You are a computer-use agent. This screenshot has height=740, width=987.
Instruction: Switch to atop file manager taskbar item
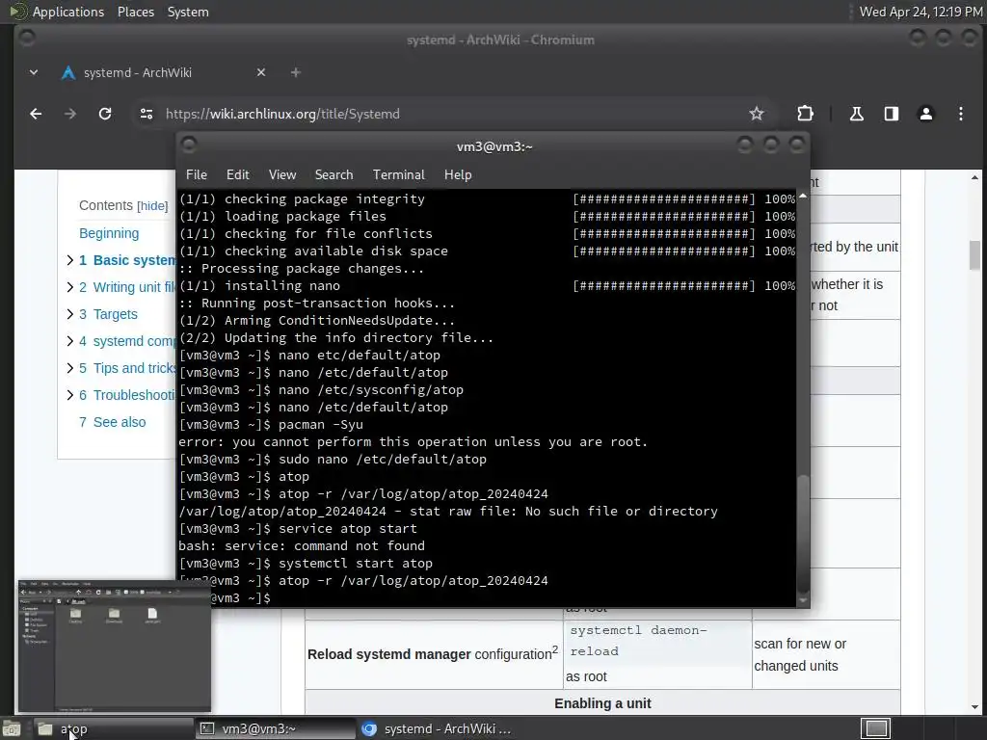112,728
